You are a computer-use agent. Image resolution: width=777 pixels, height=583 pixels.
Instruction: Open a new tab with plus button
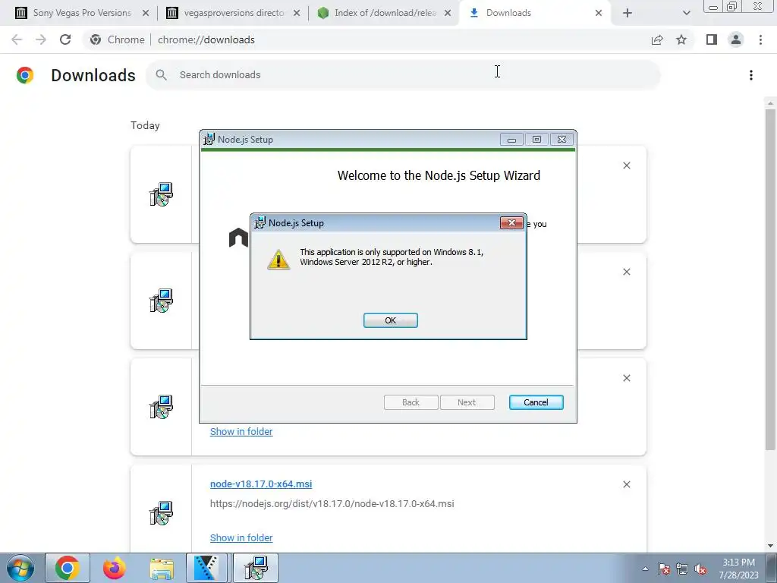click(628, 14)
